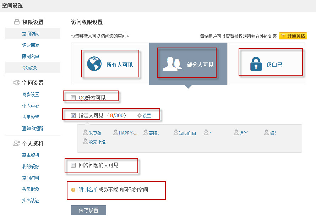Click the avatar icon of 高隆.
This screenshot has height=219, width=316.
146,132
